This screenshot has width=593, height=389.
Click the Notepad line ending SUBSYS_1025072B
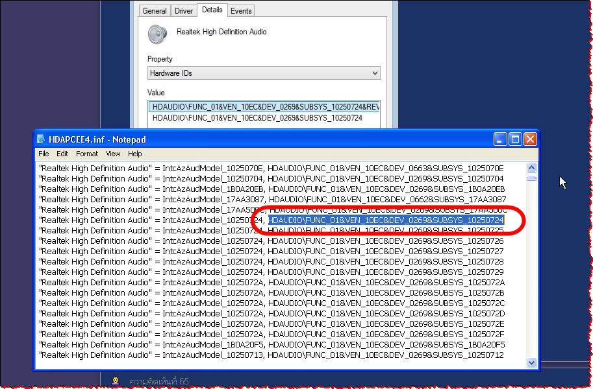click(271, 292)
